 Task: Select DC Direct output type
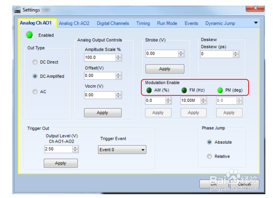(x=35, y=62)
